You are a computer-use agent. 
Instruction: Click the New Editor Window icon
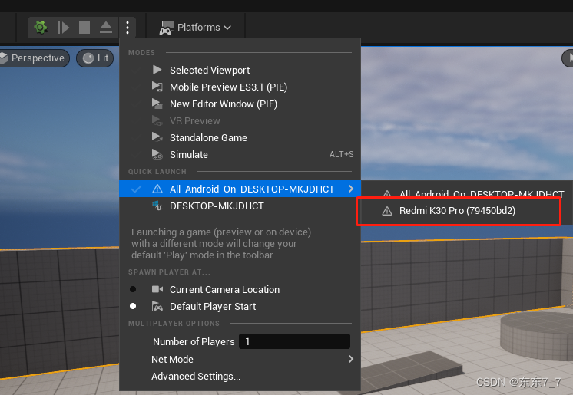pyautogui.click(x=157, y=104)
